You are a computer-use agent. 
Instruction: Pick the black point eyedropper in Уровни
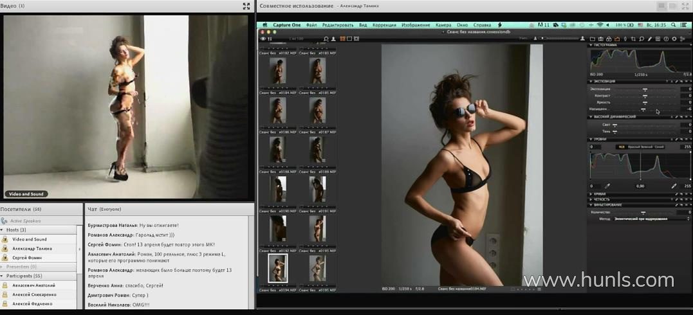607,186
